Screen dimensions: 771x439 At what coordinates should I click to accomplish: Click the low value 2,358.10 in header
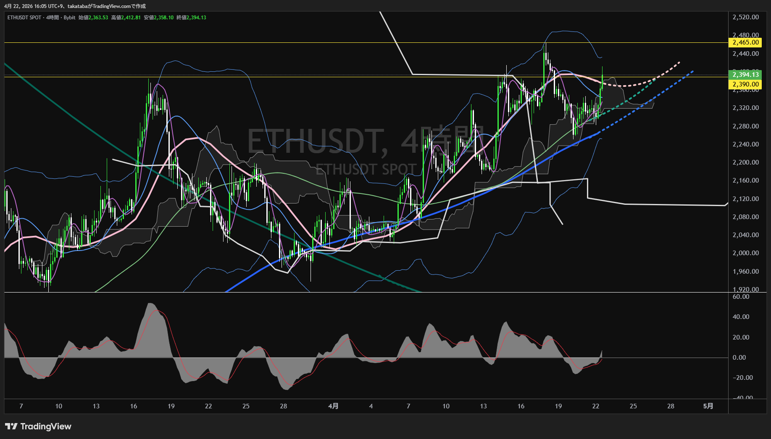click(x=163, y=18)
